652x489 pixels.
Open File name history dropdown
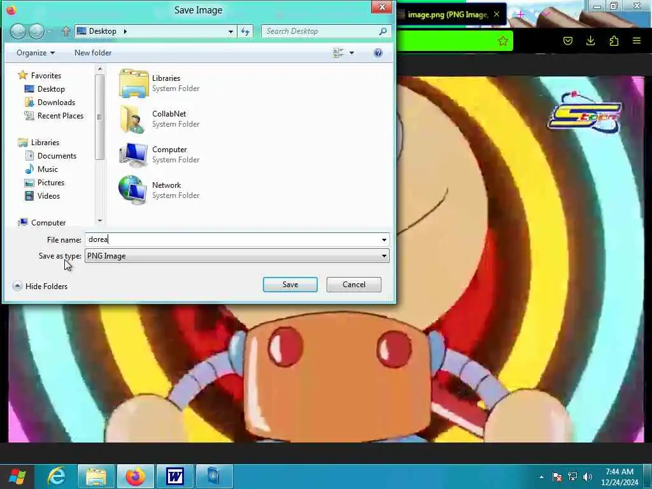[x=384, y=239]
